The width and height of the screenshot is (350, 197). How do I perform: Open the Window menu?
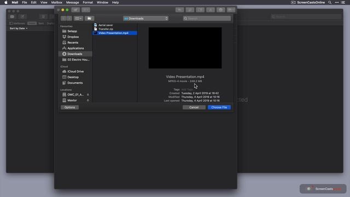[102, 2]
